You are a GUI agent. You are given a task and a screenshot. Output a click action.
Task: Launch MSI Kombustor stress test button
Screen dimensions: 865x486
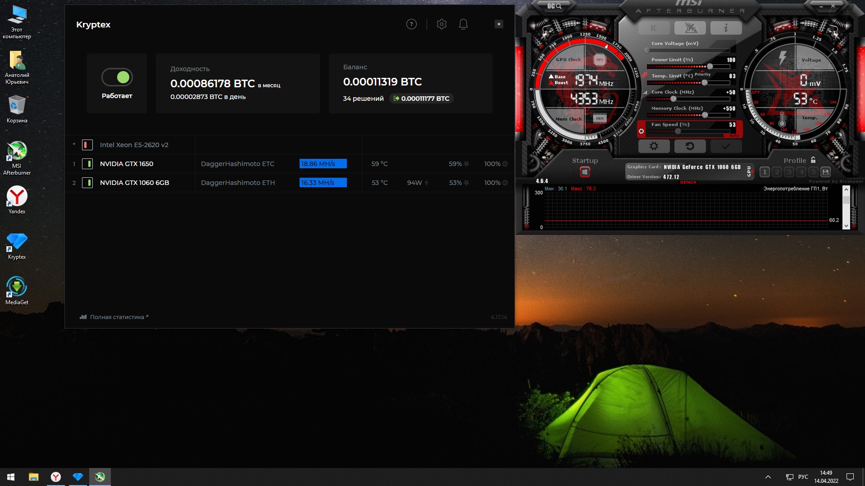coord(654,28)
